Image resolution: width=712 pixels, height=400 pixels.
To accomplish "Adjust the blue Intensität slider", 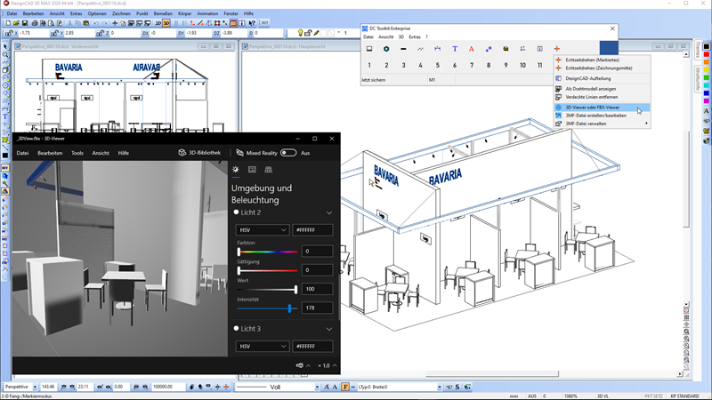I will click(267, 308).
